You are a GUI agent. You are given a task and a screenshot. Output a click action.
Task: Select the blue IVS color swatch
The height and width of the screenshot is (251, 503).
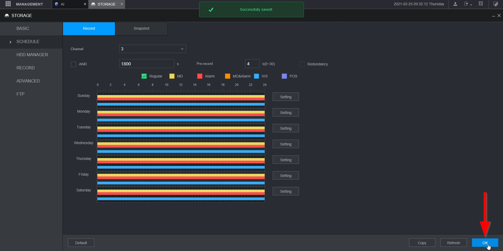257,76
